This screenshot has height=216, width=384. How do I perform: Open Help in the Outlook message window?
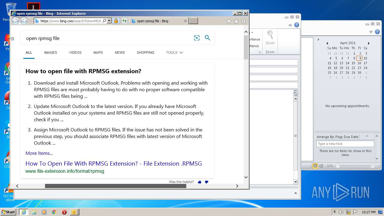coord(297,25)
